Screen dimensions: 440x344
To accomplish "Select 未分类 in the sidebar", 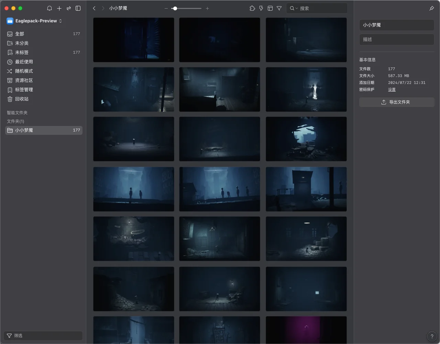I will coord(44,43).
